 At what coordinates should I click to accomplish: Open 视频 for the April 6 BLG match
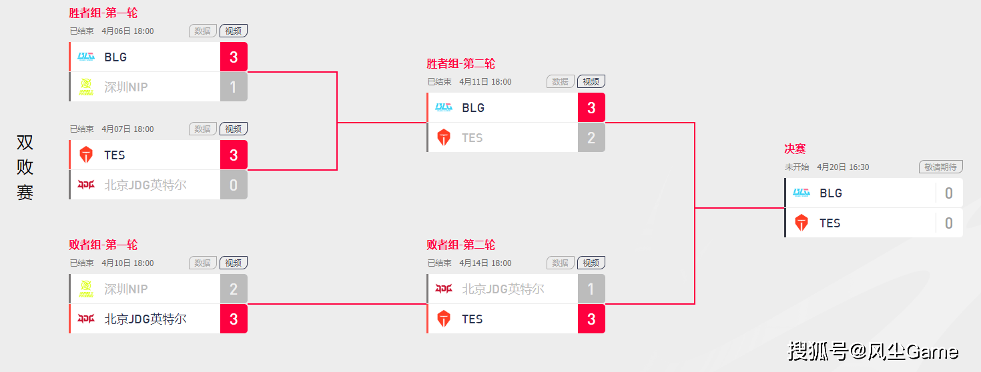coord(234,31)
